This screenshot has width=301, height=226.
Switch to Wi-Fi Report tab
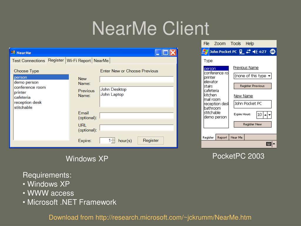[x=79, y=61]
